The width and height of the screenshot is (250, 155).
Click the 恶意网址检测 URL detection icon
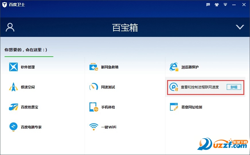tap(174, 107)
